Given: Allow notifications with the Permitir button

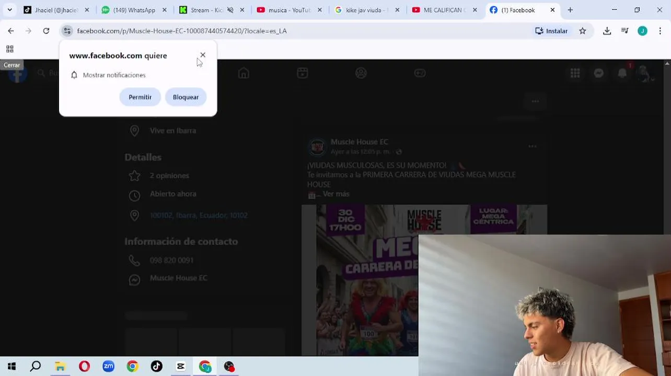Looking at the screenshot, I should 140,97.
